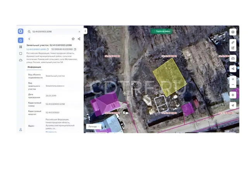Copy cadastral number 52:41:0301003:2098 link icon
Viewport: 248px width, 175px height.
(48, 49)
